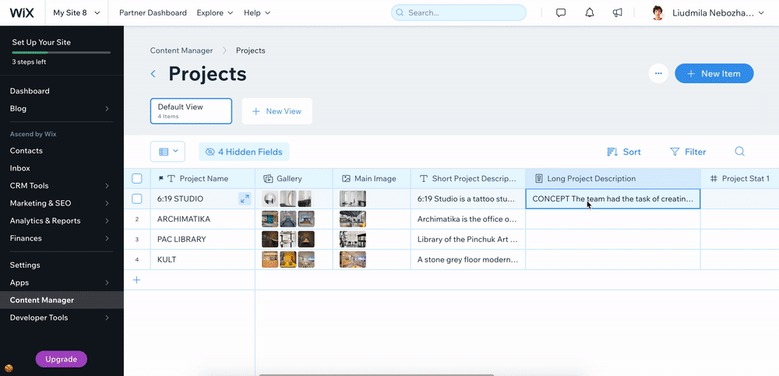Open the PAC LIBRARY main image thumbnail
This screenshot has width=779, height=376.
(353, 240)
